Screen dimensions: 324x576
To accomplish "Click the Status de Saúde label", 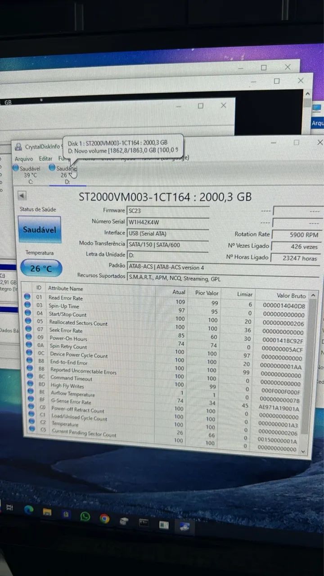I will [38, 209].
